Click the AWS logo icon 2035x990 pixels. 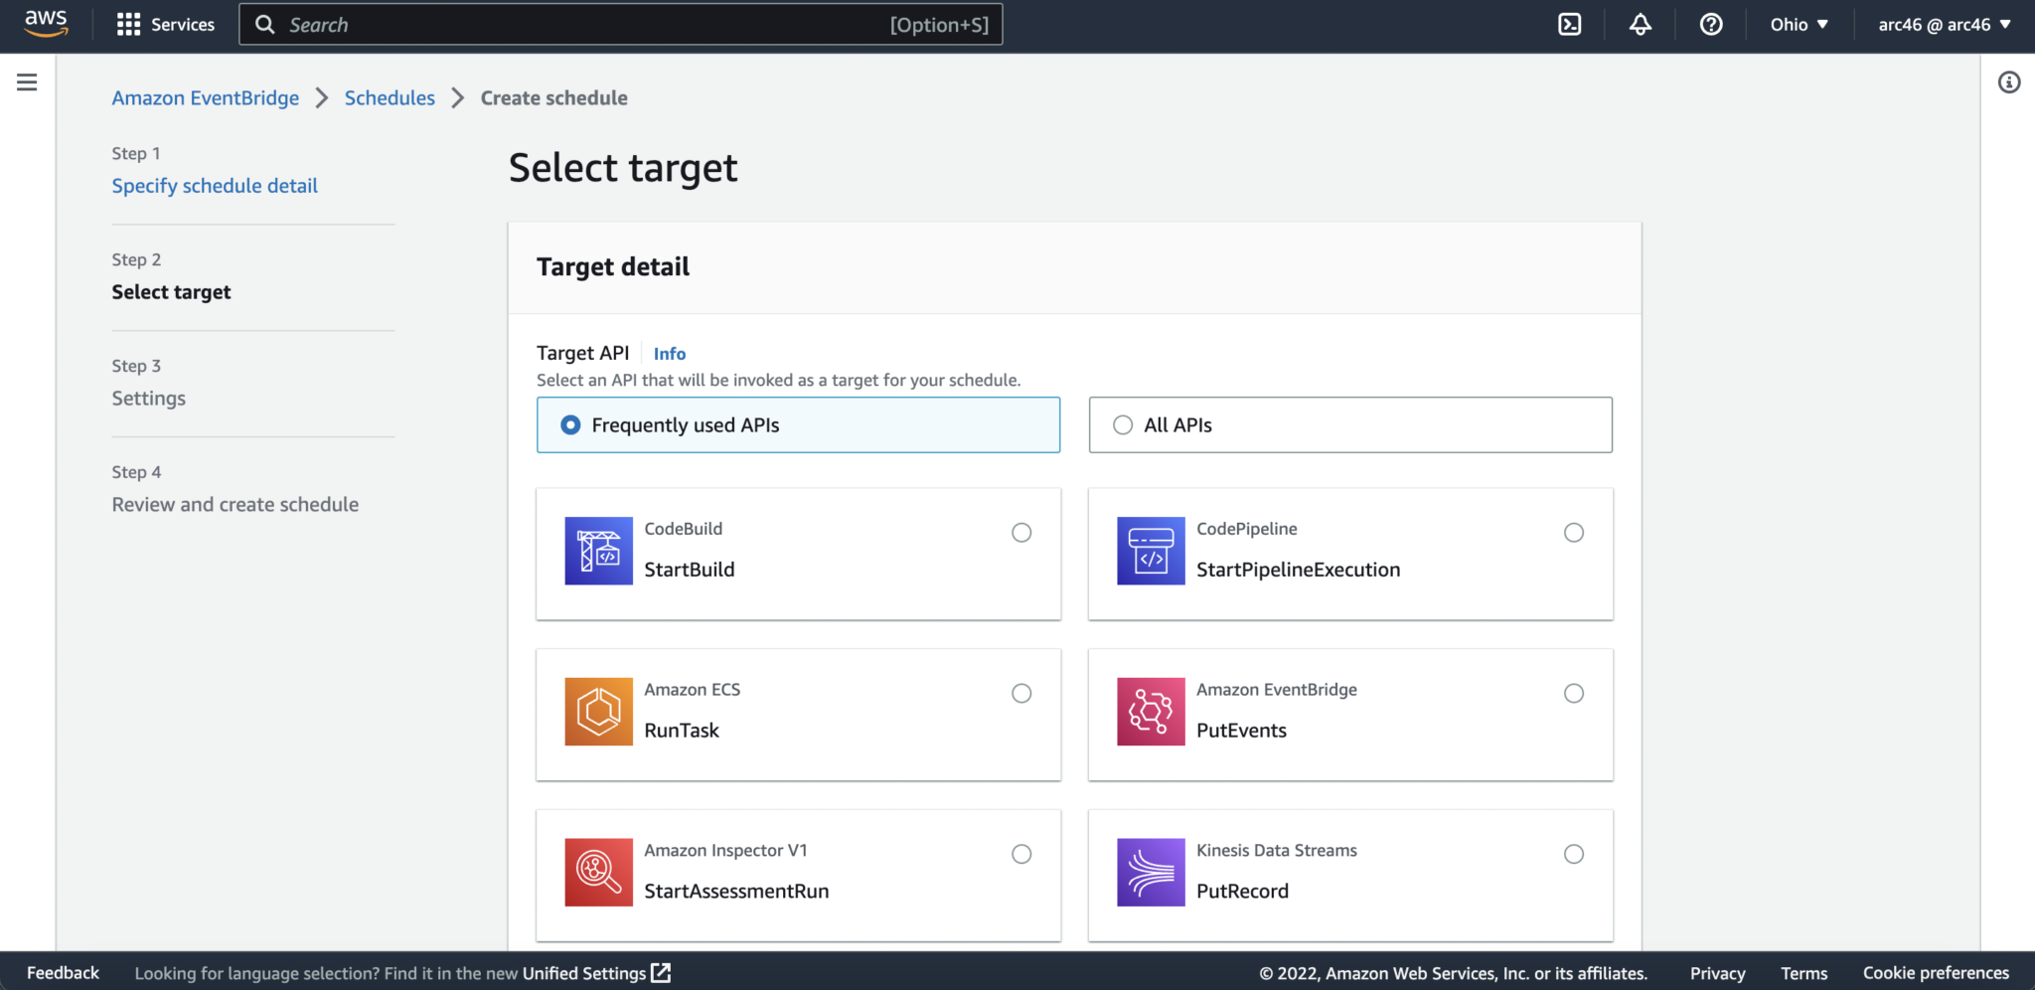click(44, 24)
